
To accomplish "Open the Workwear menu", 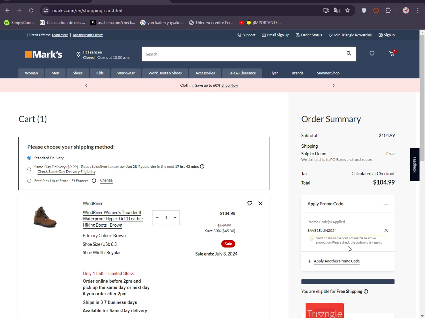I will pos(126,73).
